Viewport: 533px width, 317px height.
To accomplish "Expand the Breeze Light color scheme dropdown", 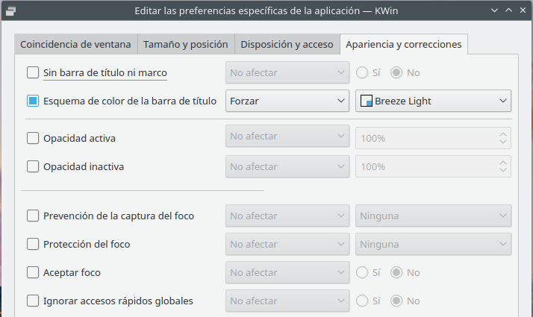I will click(x=433, y=101).
